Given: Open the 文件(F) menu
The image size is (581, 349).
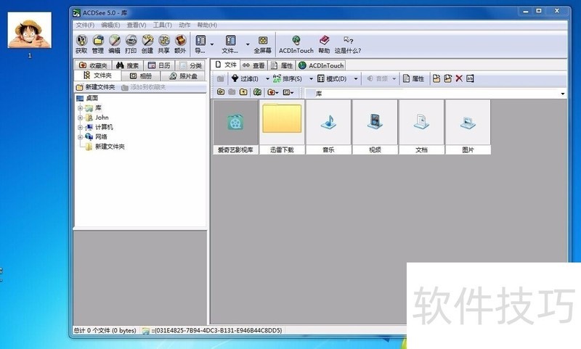Looking at the screenshot, I should 85,25.
